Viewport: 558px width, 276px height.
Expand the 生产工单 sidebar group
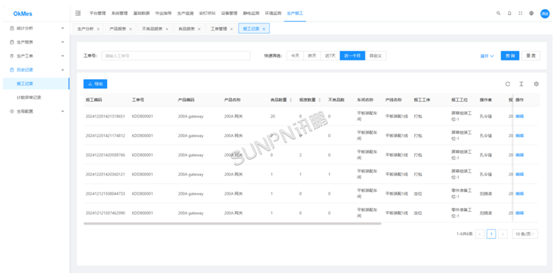35,56
